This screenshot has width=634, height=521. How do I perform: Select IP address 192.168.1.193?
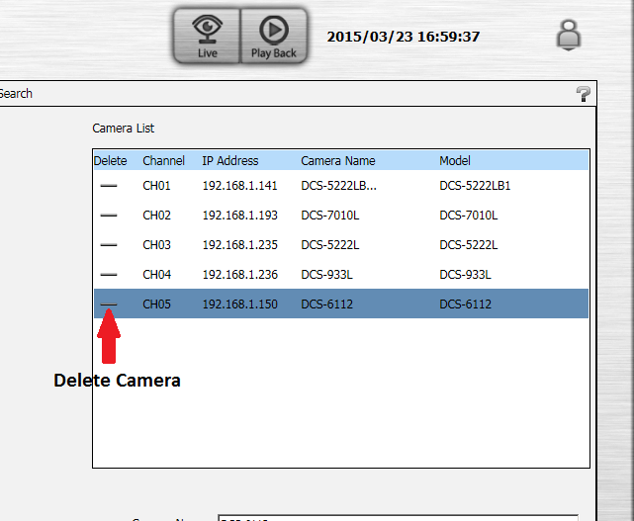pyautogui.click(x=239, y=216)
